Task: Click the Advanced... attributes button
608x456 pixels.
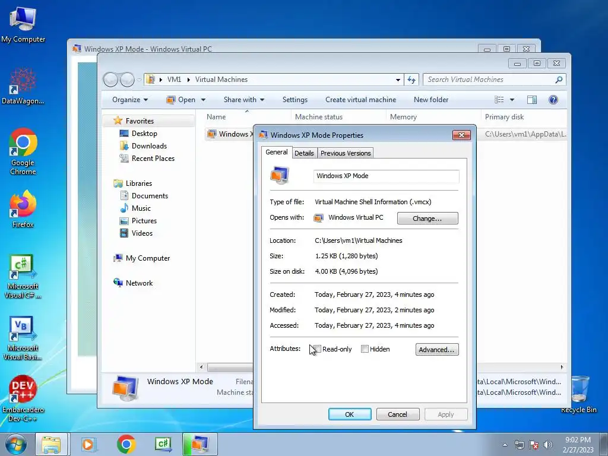Action: click(x=437, y=349)
